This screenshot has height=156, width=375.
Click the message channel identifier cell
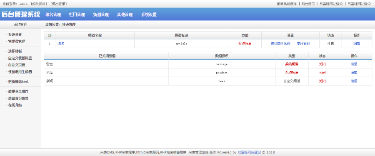click(x=222, y=64)
